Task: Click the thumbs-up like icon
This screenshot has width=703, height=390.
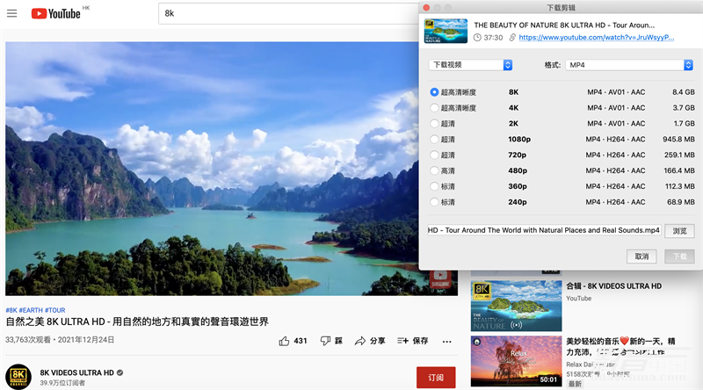Action: coord(284,341)
